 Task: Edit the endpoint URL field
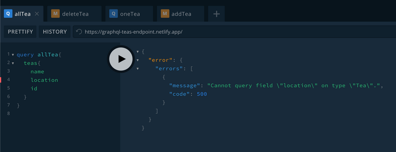(x=234, y=32)
